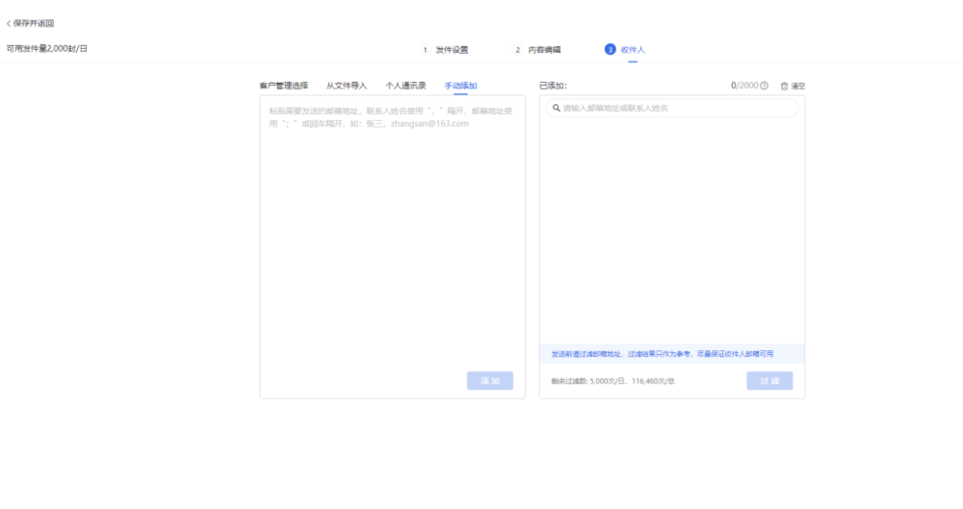This screenshot has height=509, width=963.
Task: Go to the 发件设置 step label
Action: coord(452,49)
